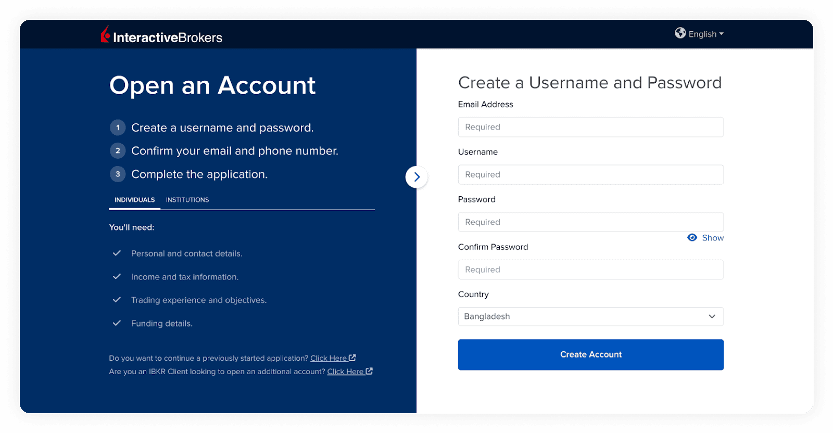
Task: Click Here to open an additional account
Action: (x=350, y=372)
